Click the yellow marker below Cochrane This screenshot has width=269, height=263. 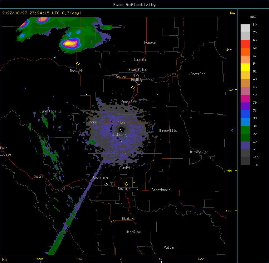[x=106, y=184]
